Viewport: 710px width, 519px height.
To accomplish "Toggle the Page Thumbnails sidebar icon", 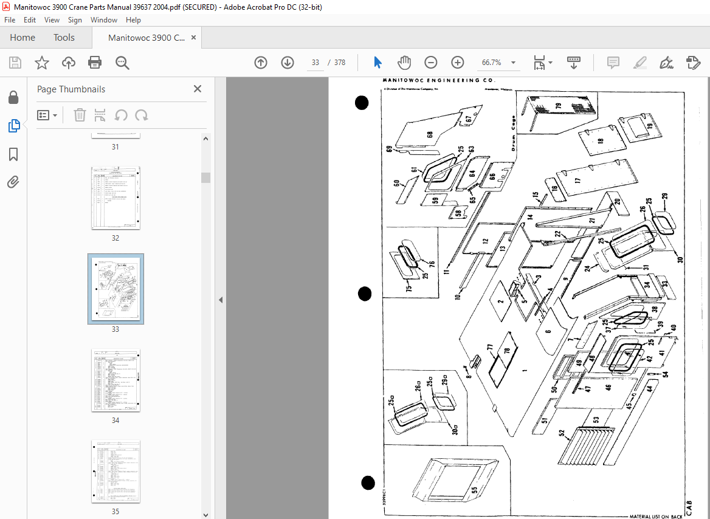I will tap(13, 125).
